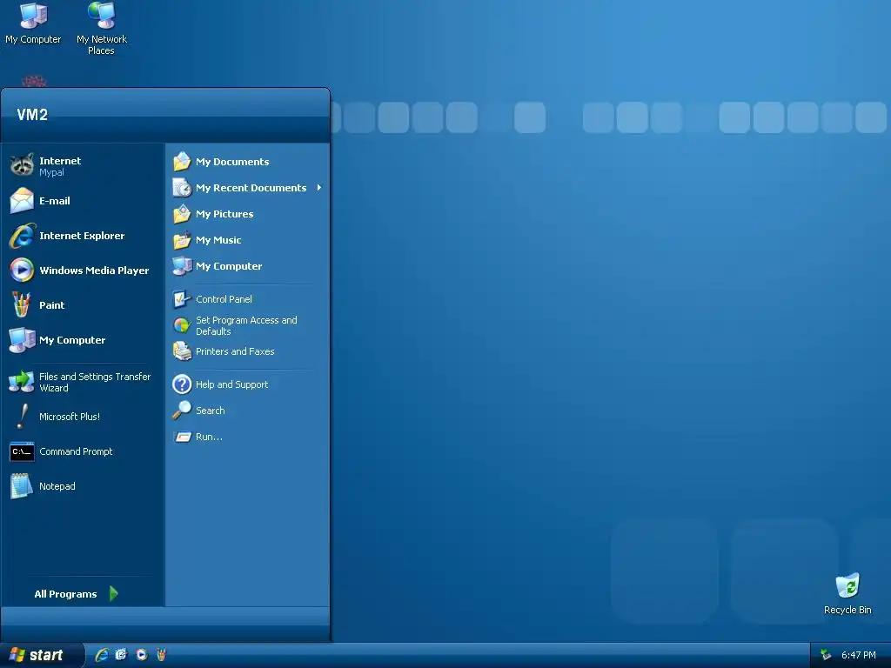The width and height of the screenshot is (891, 668).
Task: Click the system tray hardware icon
Action: (826, 655)
